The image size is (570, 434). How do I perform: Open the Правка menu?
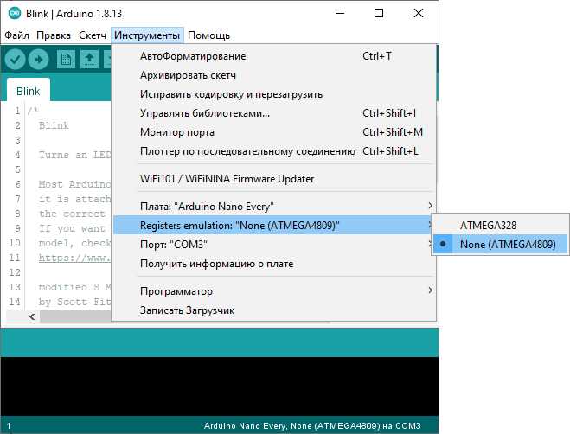click(x=54, y=35)
